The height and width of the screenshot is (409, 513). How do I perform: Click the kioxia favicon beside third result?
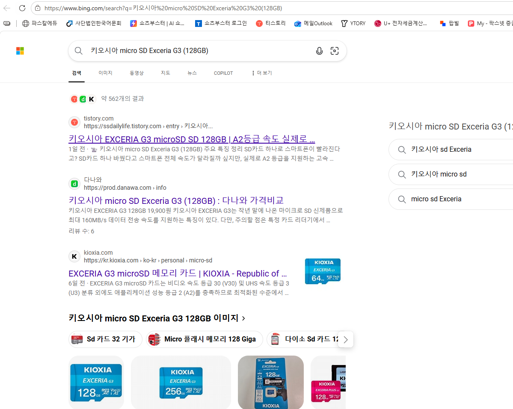(74, 256)
